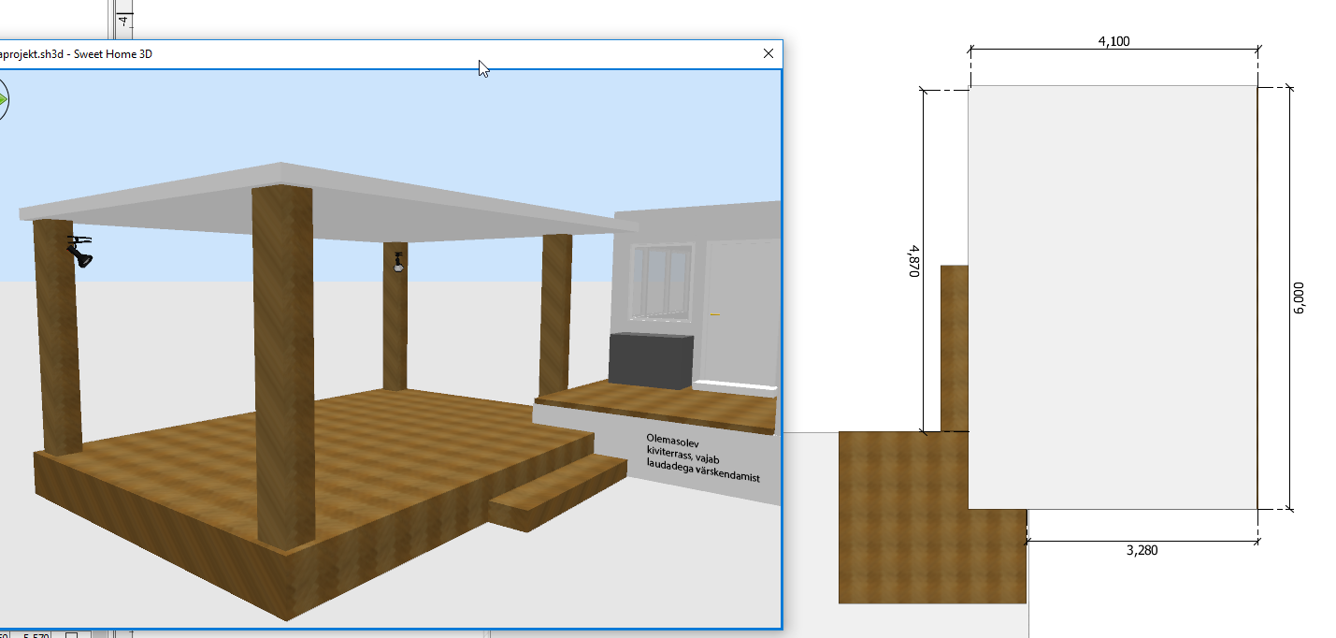Select the dark gray box under the window
1336x638 pixels.
coord(651,359)
